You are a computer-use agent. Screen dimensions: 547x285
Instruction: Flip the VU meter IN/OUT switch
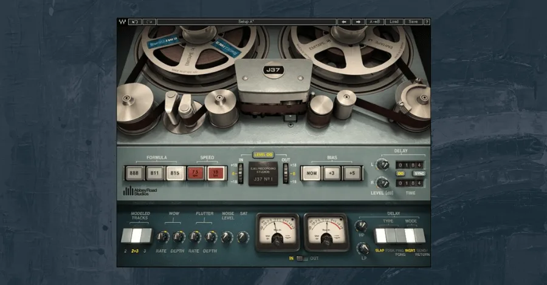tap(302, 258)
